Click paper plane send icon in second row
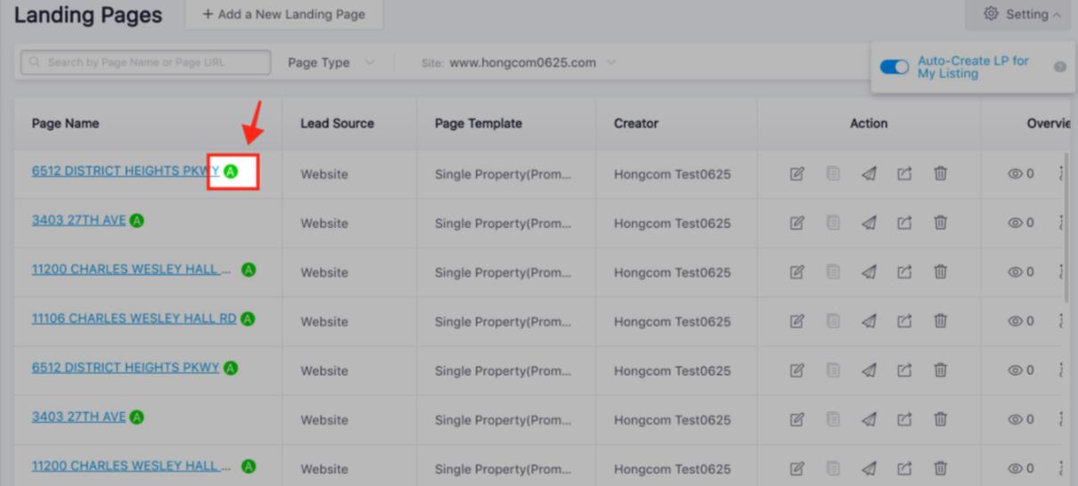This screenshot has height=486, width=1078. tap(869, 223)
